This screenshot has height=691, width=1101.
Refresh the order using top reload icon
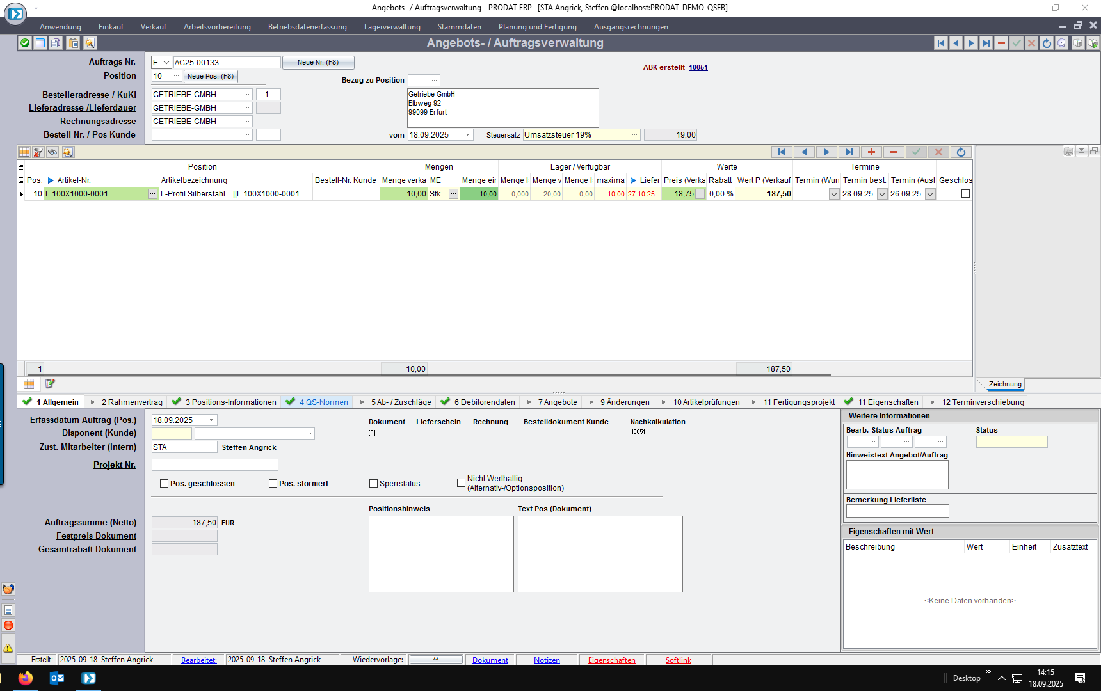tap(1047, 43)
